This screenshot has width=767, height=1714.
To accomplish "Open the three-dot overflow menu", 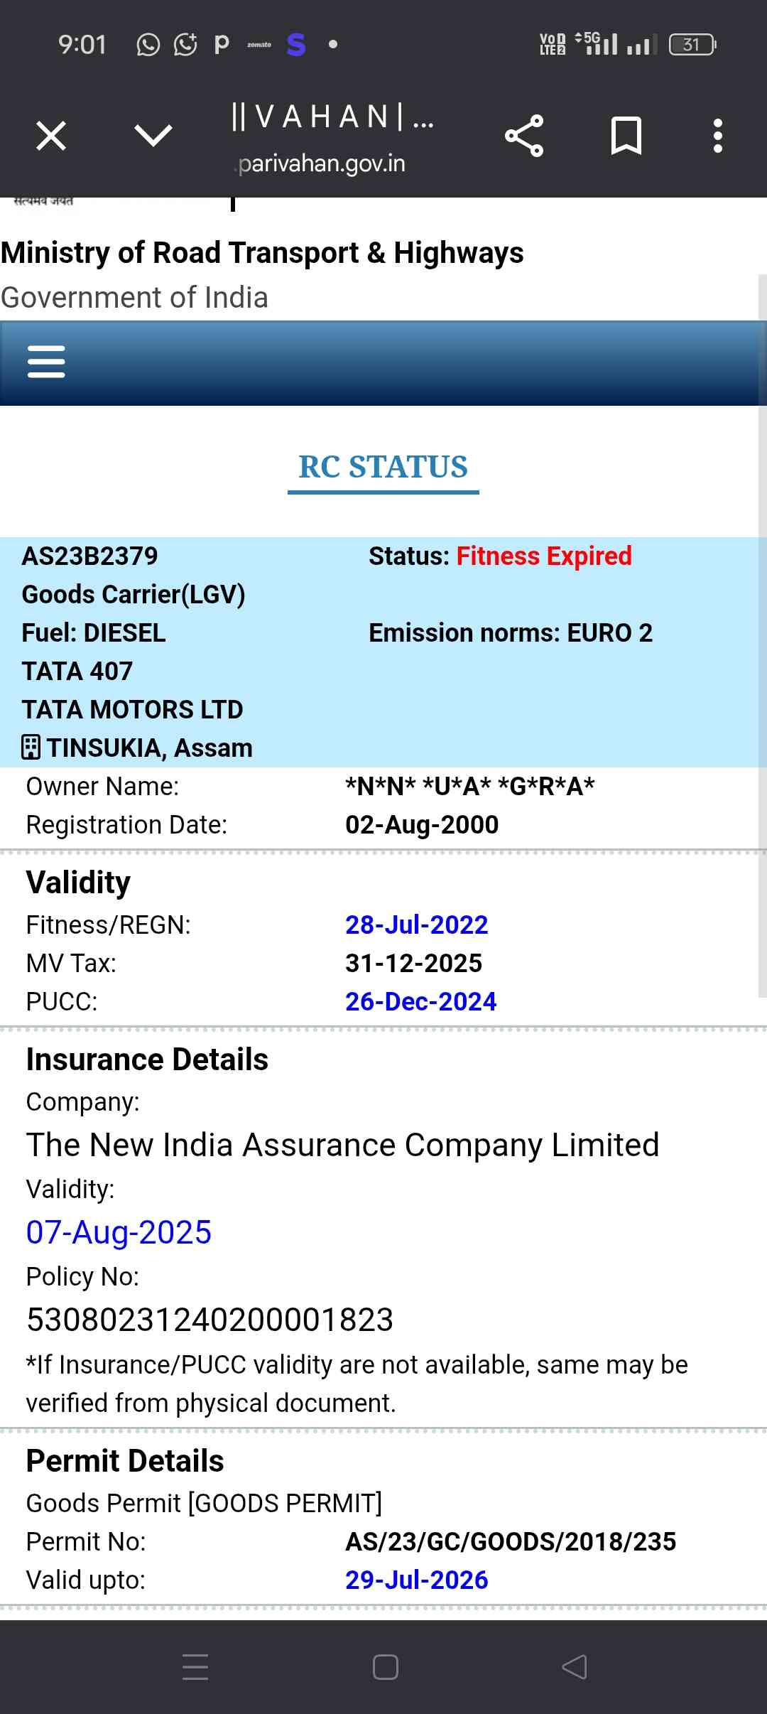I will tap(718, 136).
